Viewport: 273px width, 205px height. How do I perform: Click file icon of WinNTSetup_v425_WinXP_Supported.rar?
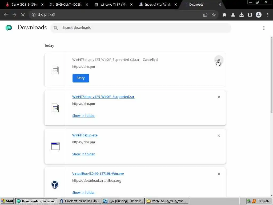[x=55, y=108]
